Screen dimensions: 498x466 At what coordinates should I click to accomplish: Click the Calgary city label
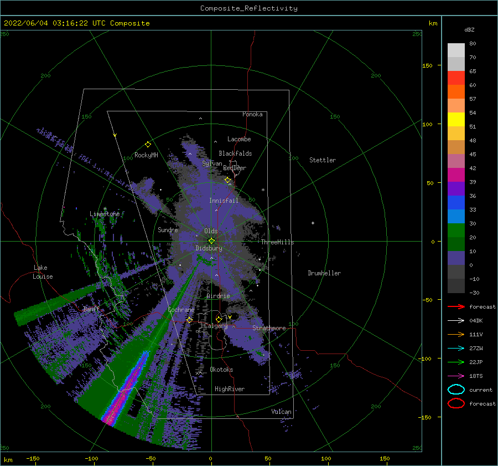point(216,326)
